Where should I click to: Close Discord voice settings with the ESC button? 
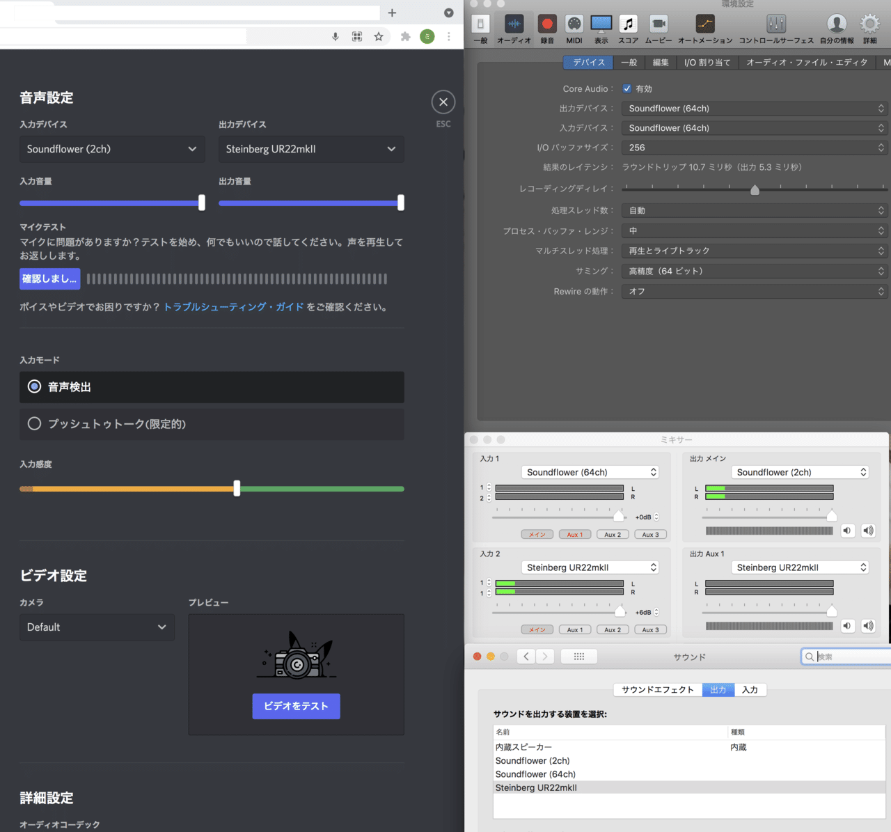click(443, 102)
